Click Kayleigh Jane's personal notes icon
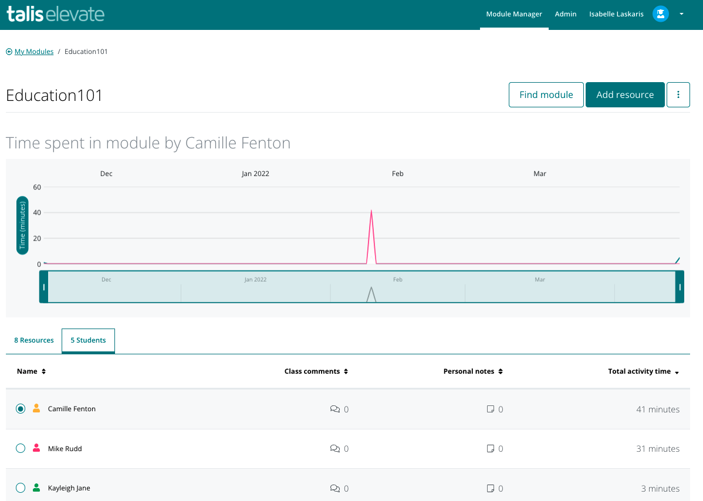 pos(491,488)
